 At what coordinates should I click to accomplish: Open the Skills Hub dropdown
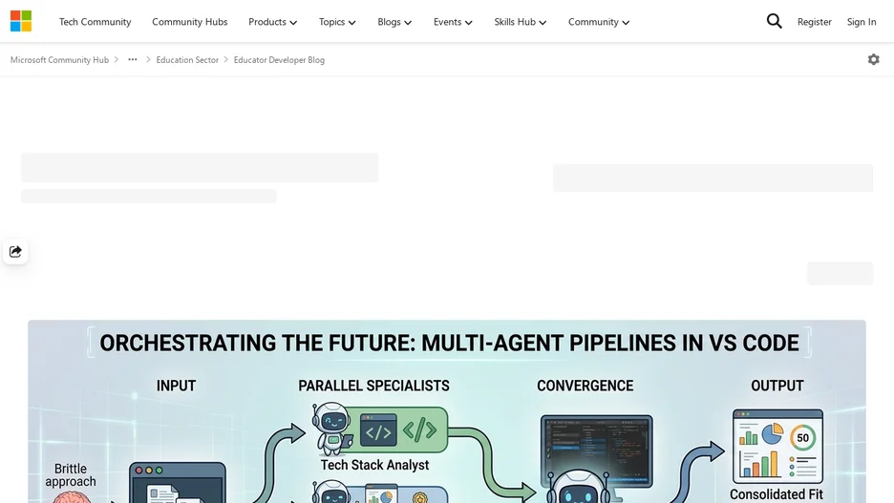pos(520,22)
